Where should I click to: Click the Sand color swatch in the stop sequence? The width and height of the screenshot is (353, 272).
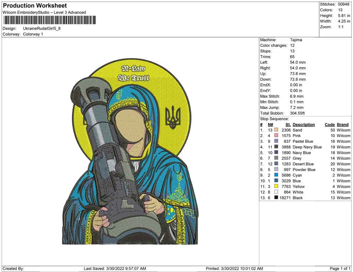tap(276, 130)
